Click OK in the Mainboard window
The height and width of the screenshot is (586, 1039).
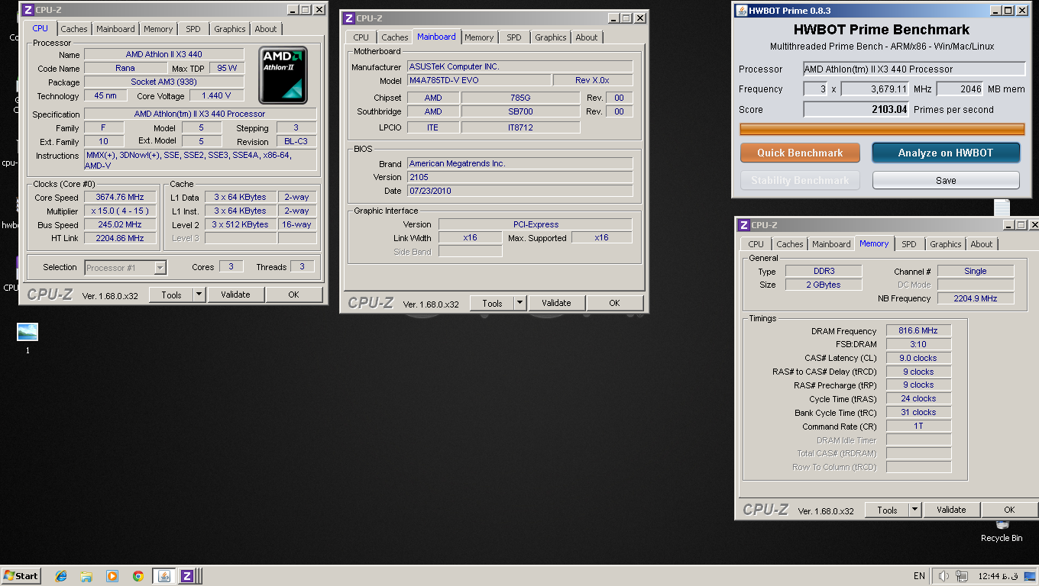tap(614, 303)
